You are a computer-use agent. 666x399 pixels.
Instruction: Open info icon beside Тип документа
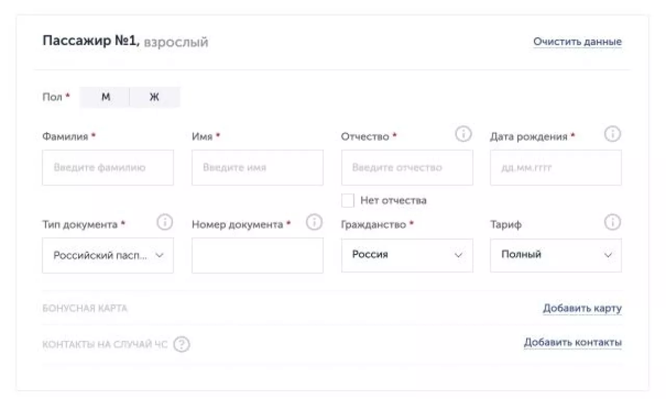pos(164,223)
